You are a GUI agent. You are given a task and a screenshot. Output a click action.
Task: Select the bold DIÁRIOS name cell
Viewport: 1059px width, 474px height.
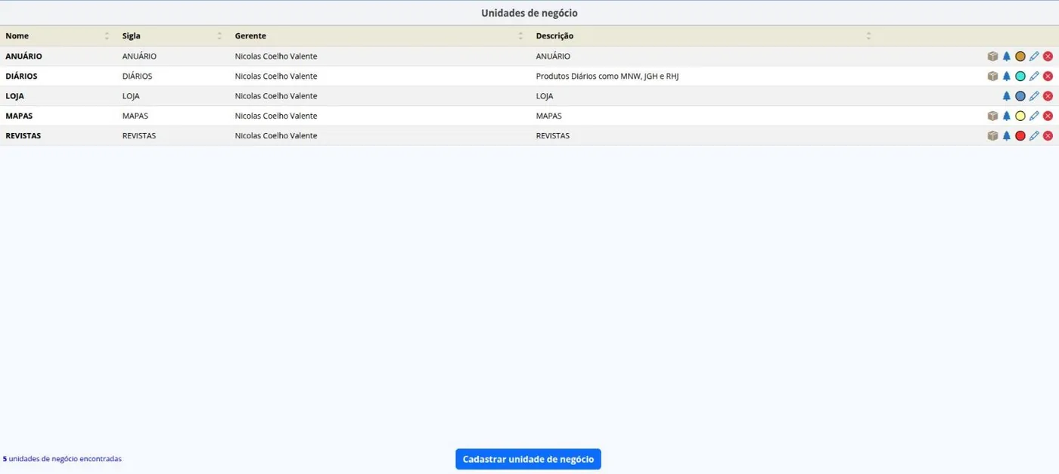pyautogui.click(x=21, y=76)
